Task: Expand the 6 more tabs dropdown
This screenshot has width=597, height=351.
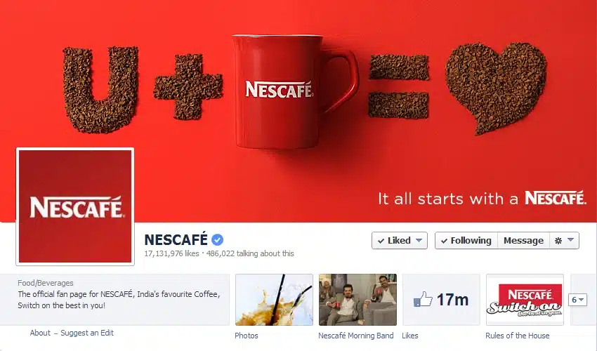Action: point(577,300)
